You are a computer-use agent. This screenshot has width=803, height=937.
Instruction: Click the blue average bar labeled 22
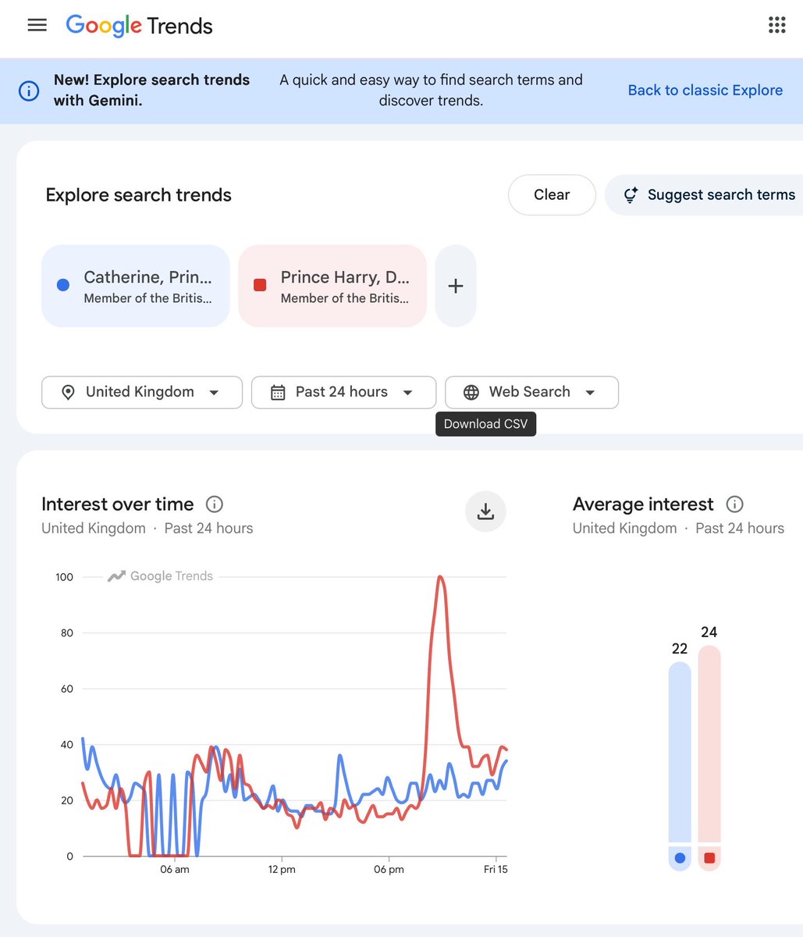pos(680,753)
